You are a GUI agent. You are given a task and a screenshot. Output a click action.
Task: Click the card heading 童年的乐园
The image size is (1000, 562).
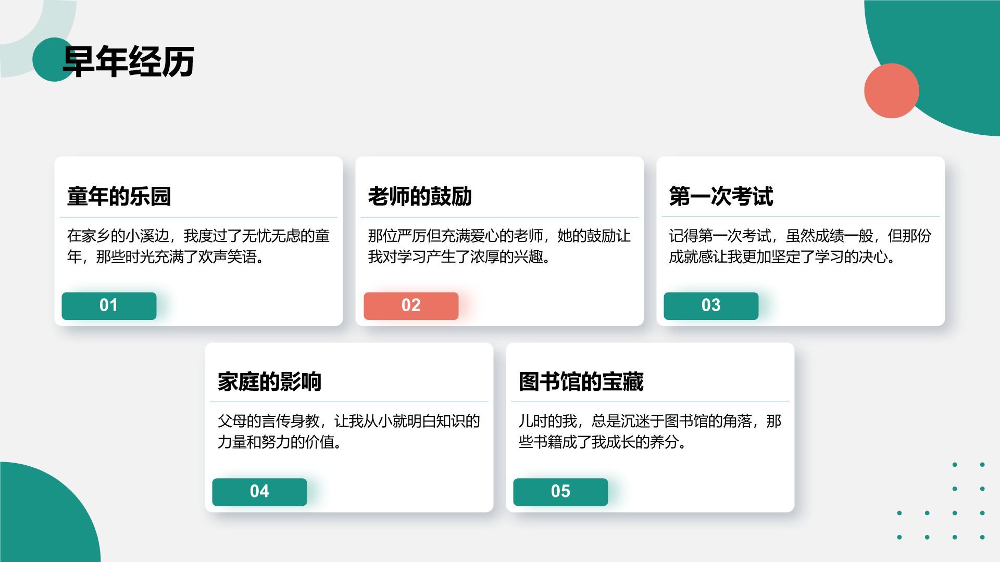pos(119,196)
